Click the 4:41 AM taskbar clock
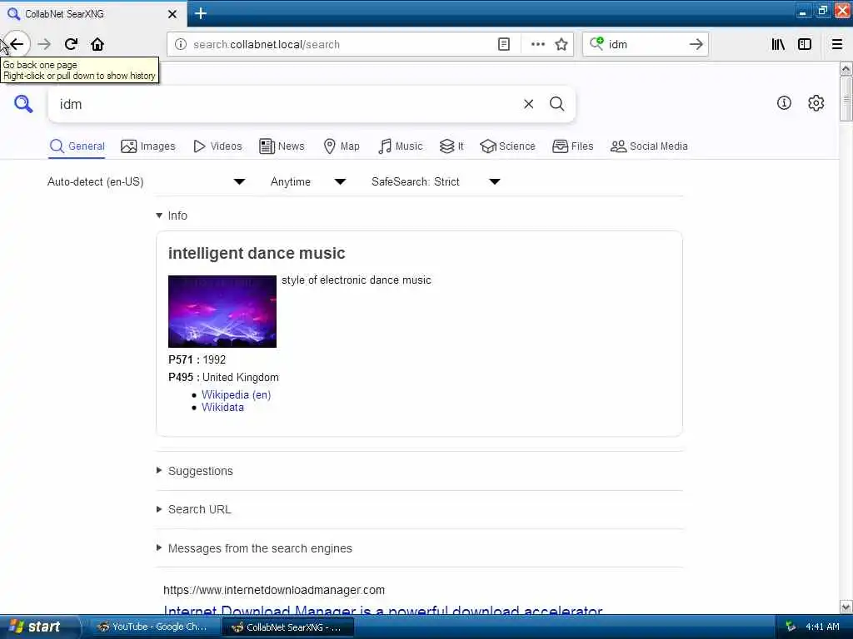Viewport: 853px width, 639px height. 822,627
